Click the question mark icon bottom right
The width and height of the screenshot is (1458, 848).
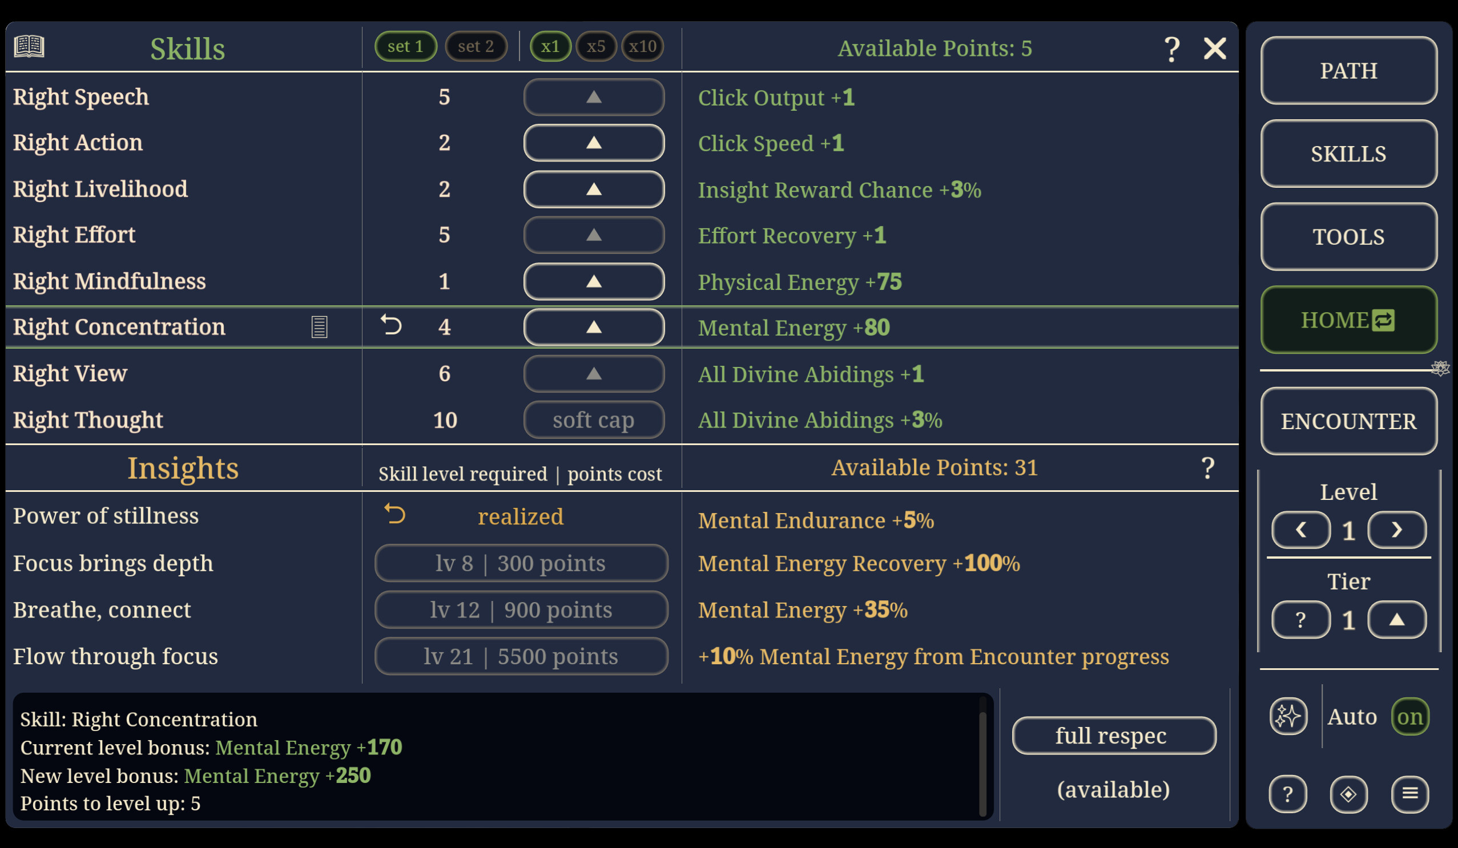coord(1288,795)
